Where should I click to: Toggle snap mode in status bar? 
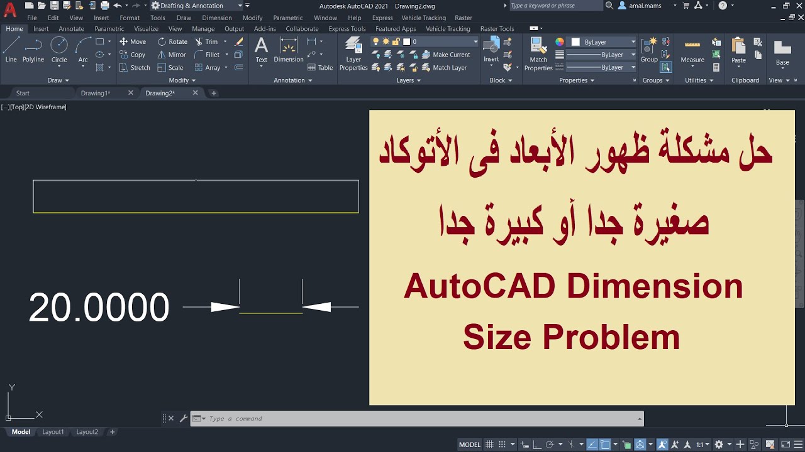pos(502,444)
